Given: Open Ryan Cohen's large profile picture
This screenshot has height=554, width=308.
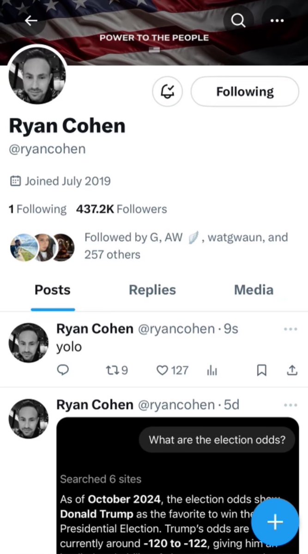Looking at the screenshot, I should coord(37,75).
